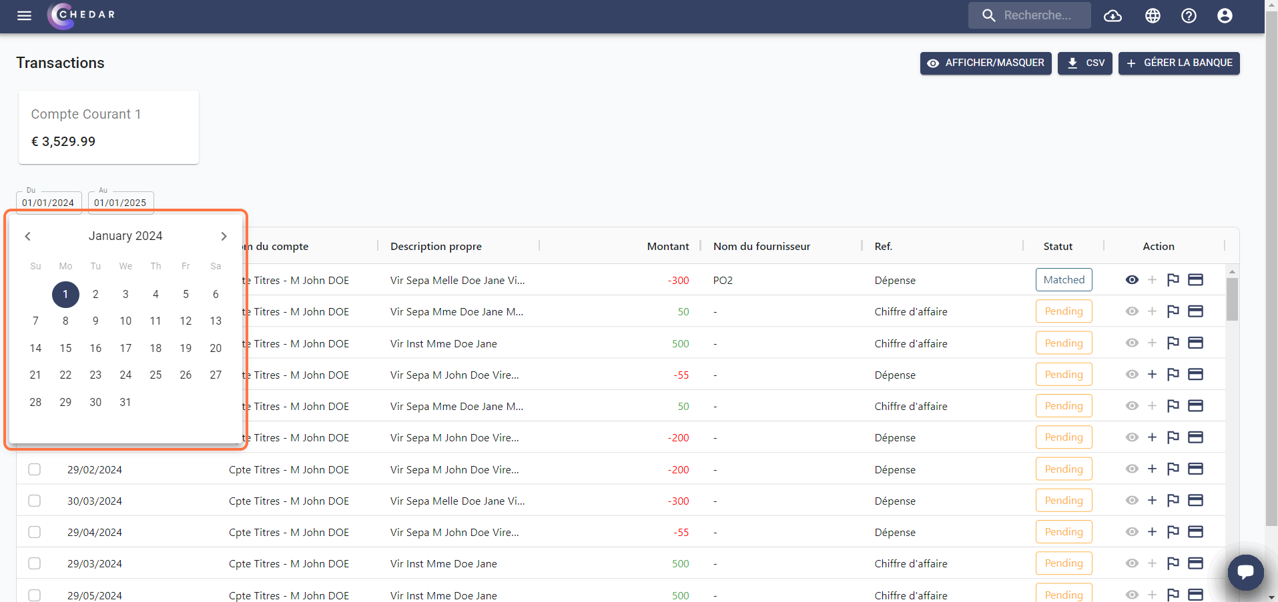Toggle the eye icon in the PO2 Matched row
The image size is (1278, 602).
[1132, 280]
